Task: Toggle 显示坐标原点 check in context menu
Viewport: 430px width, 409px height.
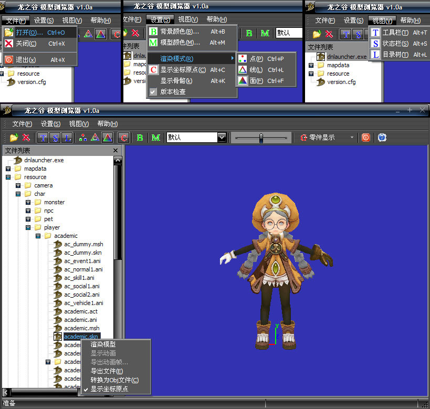Action: 109,389
